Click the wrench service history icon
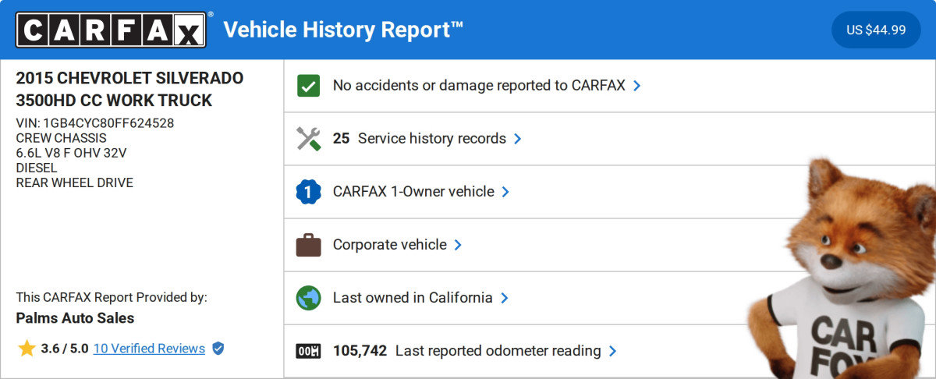 pyautogui.click(x=308, y=139)
